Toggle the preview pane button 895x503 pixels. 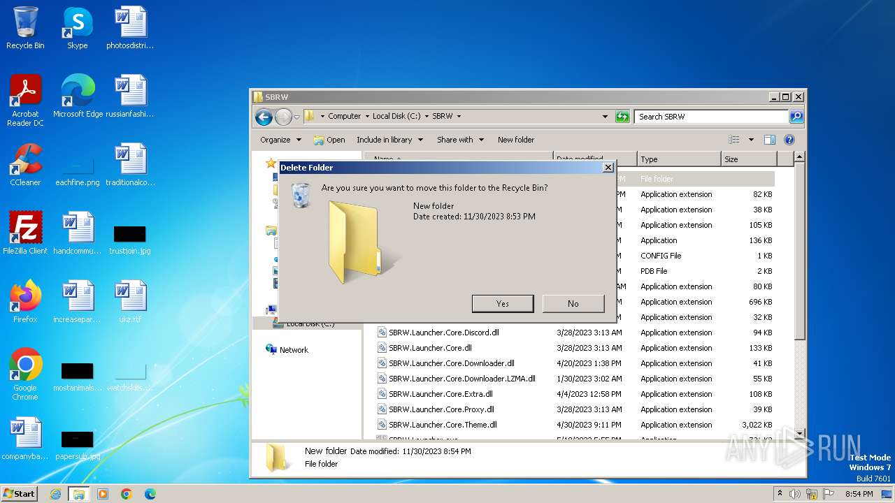770,140
